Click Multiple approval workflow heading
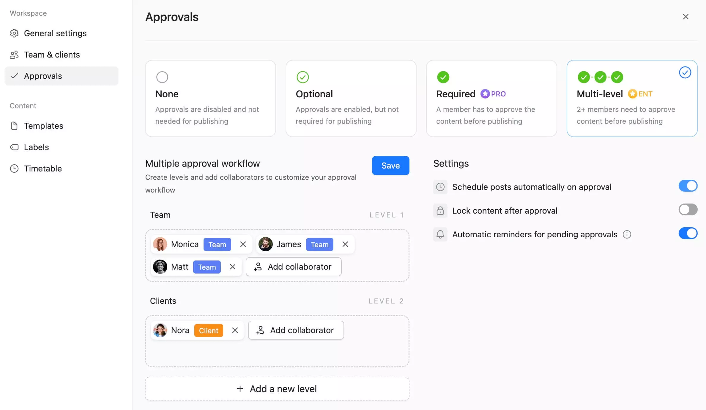This screenshot has width=706, height=410. coord(202,163)
